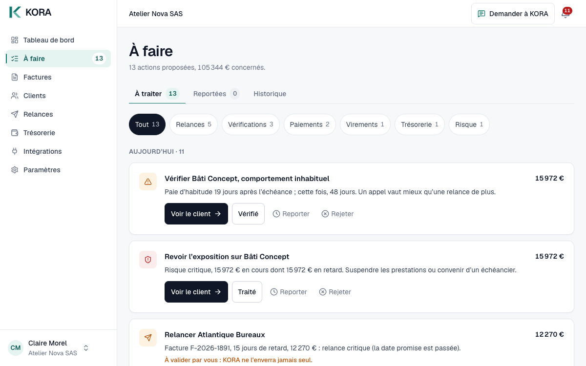This screenshot has height=366, width=586.
Task: Open Trésorerie in sidebar
Action: [x=59, y=133]
